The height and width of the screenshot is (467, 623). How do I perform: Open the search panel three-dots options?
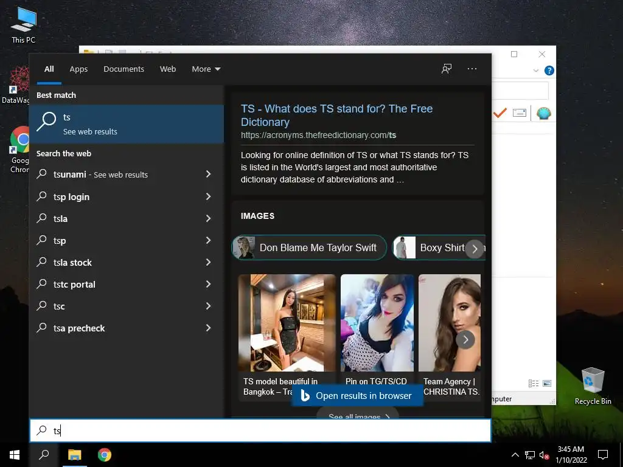(472, 69)
